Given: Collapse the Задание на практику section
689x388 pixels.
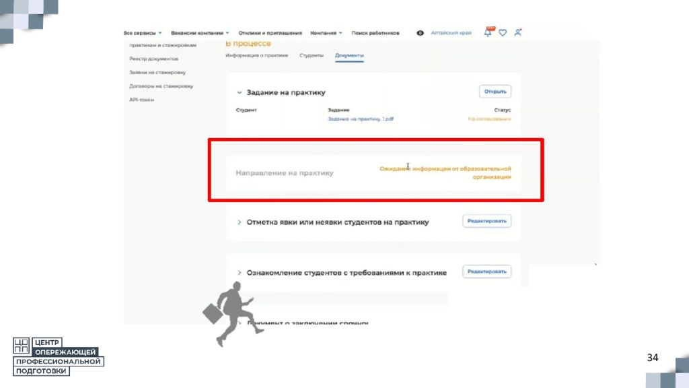Looking at the screenshot, I should [240, 92].
